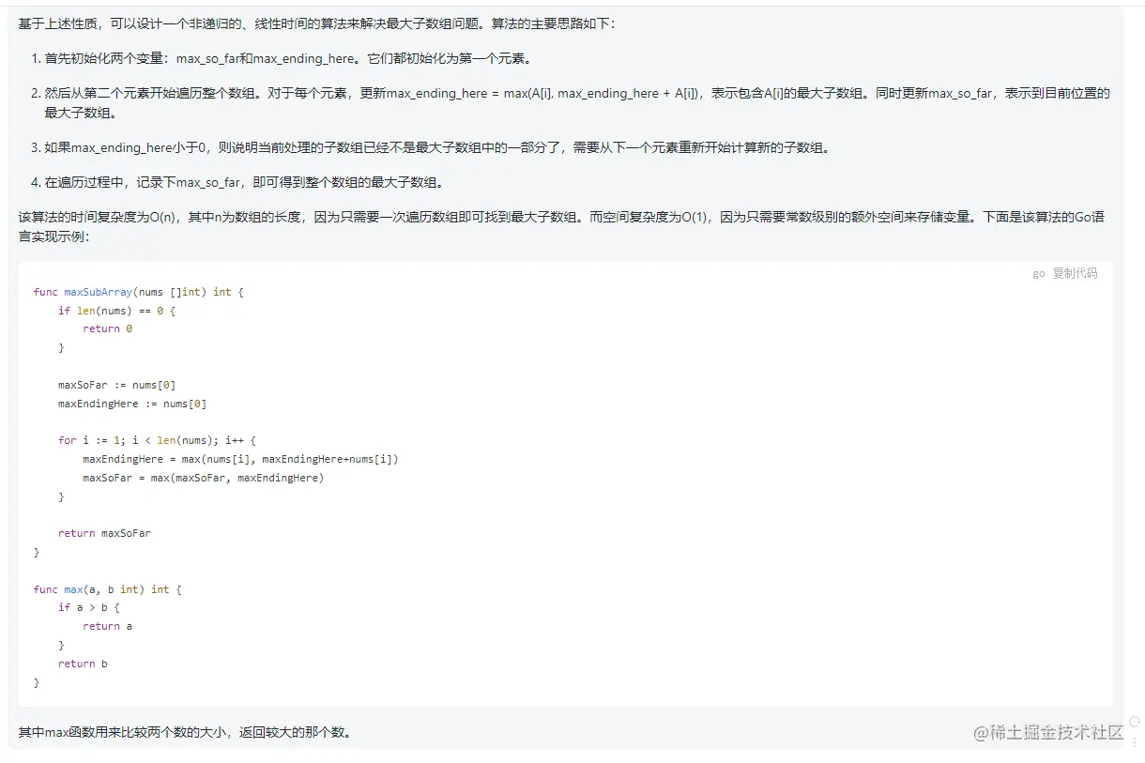Click the func keyword starting the max function
This screenshot has width=1145, height=763.
point(44,589)
